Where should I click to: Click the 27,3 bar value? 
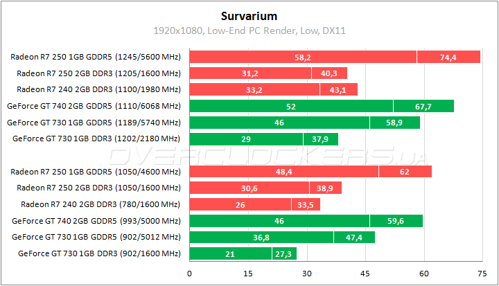pyautogui.click(x=283, y=254)
